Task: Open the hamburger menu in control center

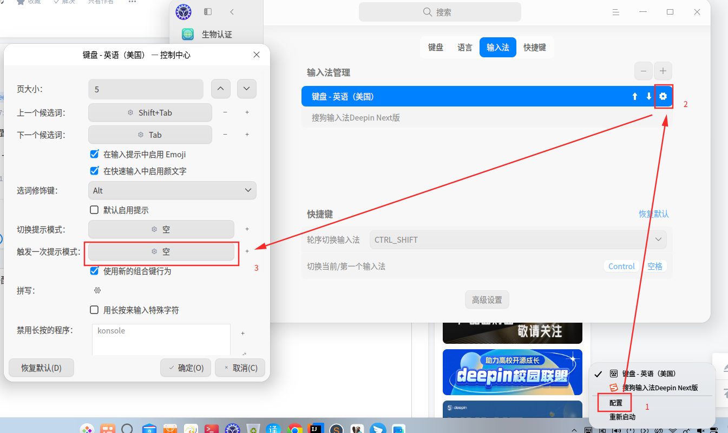Action: [615, 12]
